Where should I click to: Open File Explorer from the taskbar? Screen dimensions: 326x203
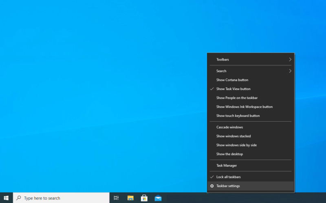[130, 198]
